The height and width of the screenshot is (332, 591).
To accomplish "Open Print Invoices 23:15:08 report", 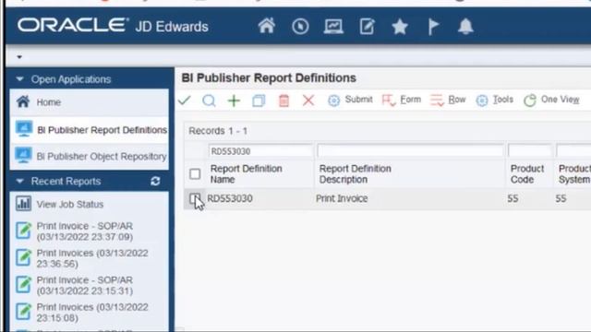I will coord(92,313).
